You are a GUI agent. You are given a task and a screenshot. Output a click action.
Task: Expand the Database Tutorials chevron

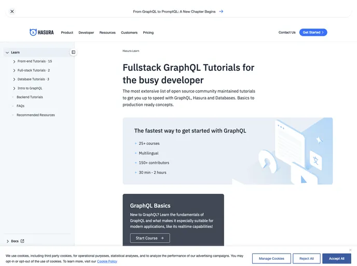[14, 79]
